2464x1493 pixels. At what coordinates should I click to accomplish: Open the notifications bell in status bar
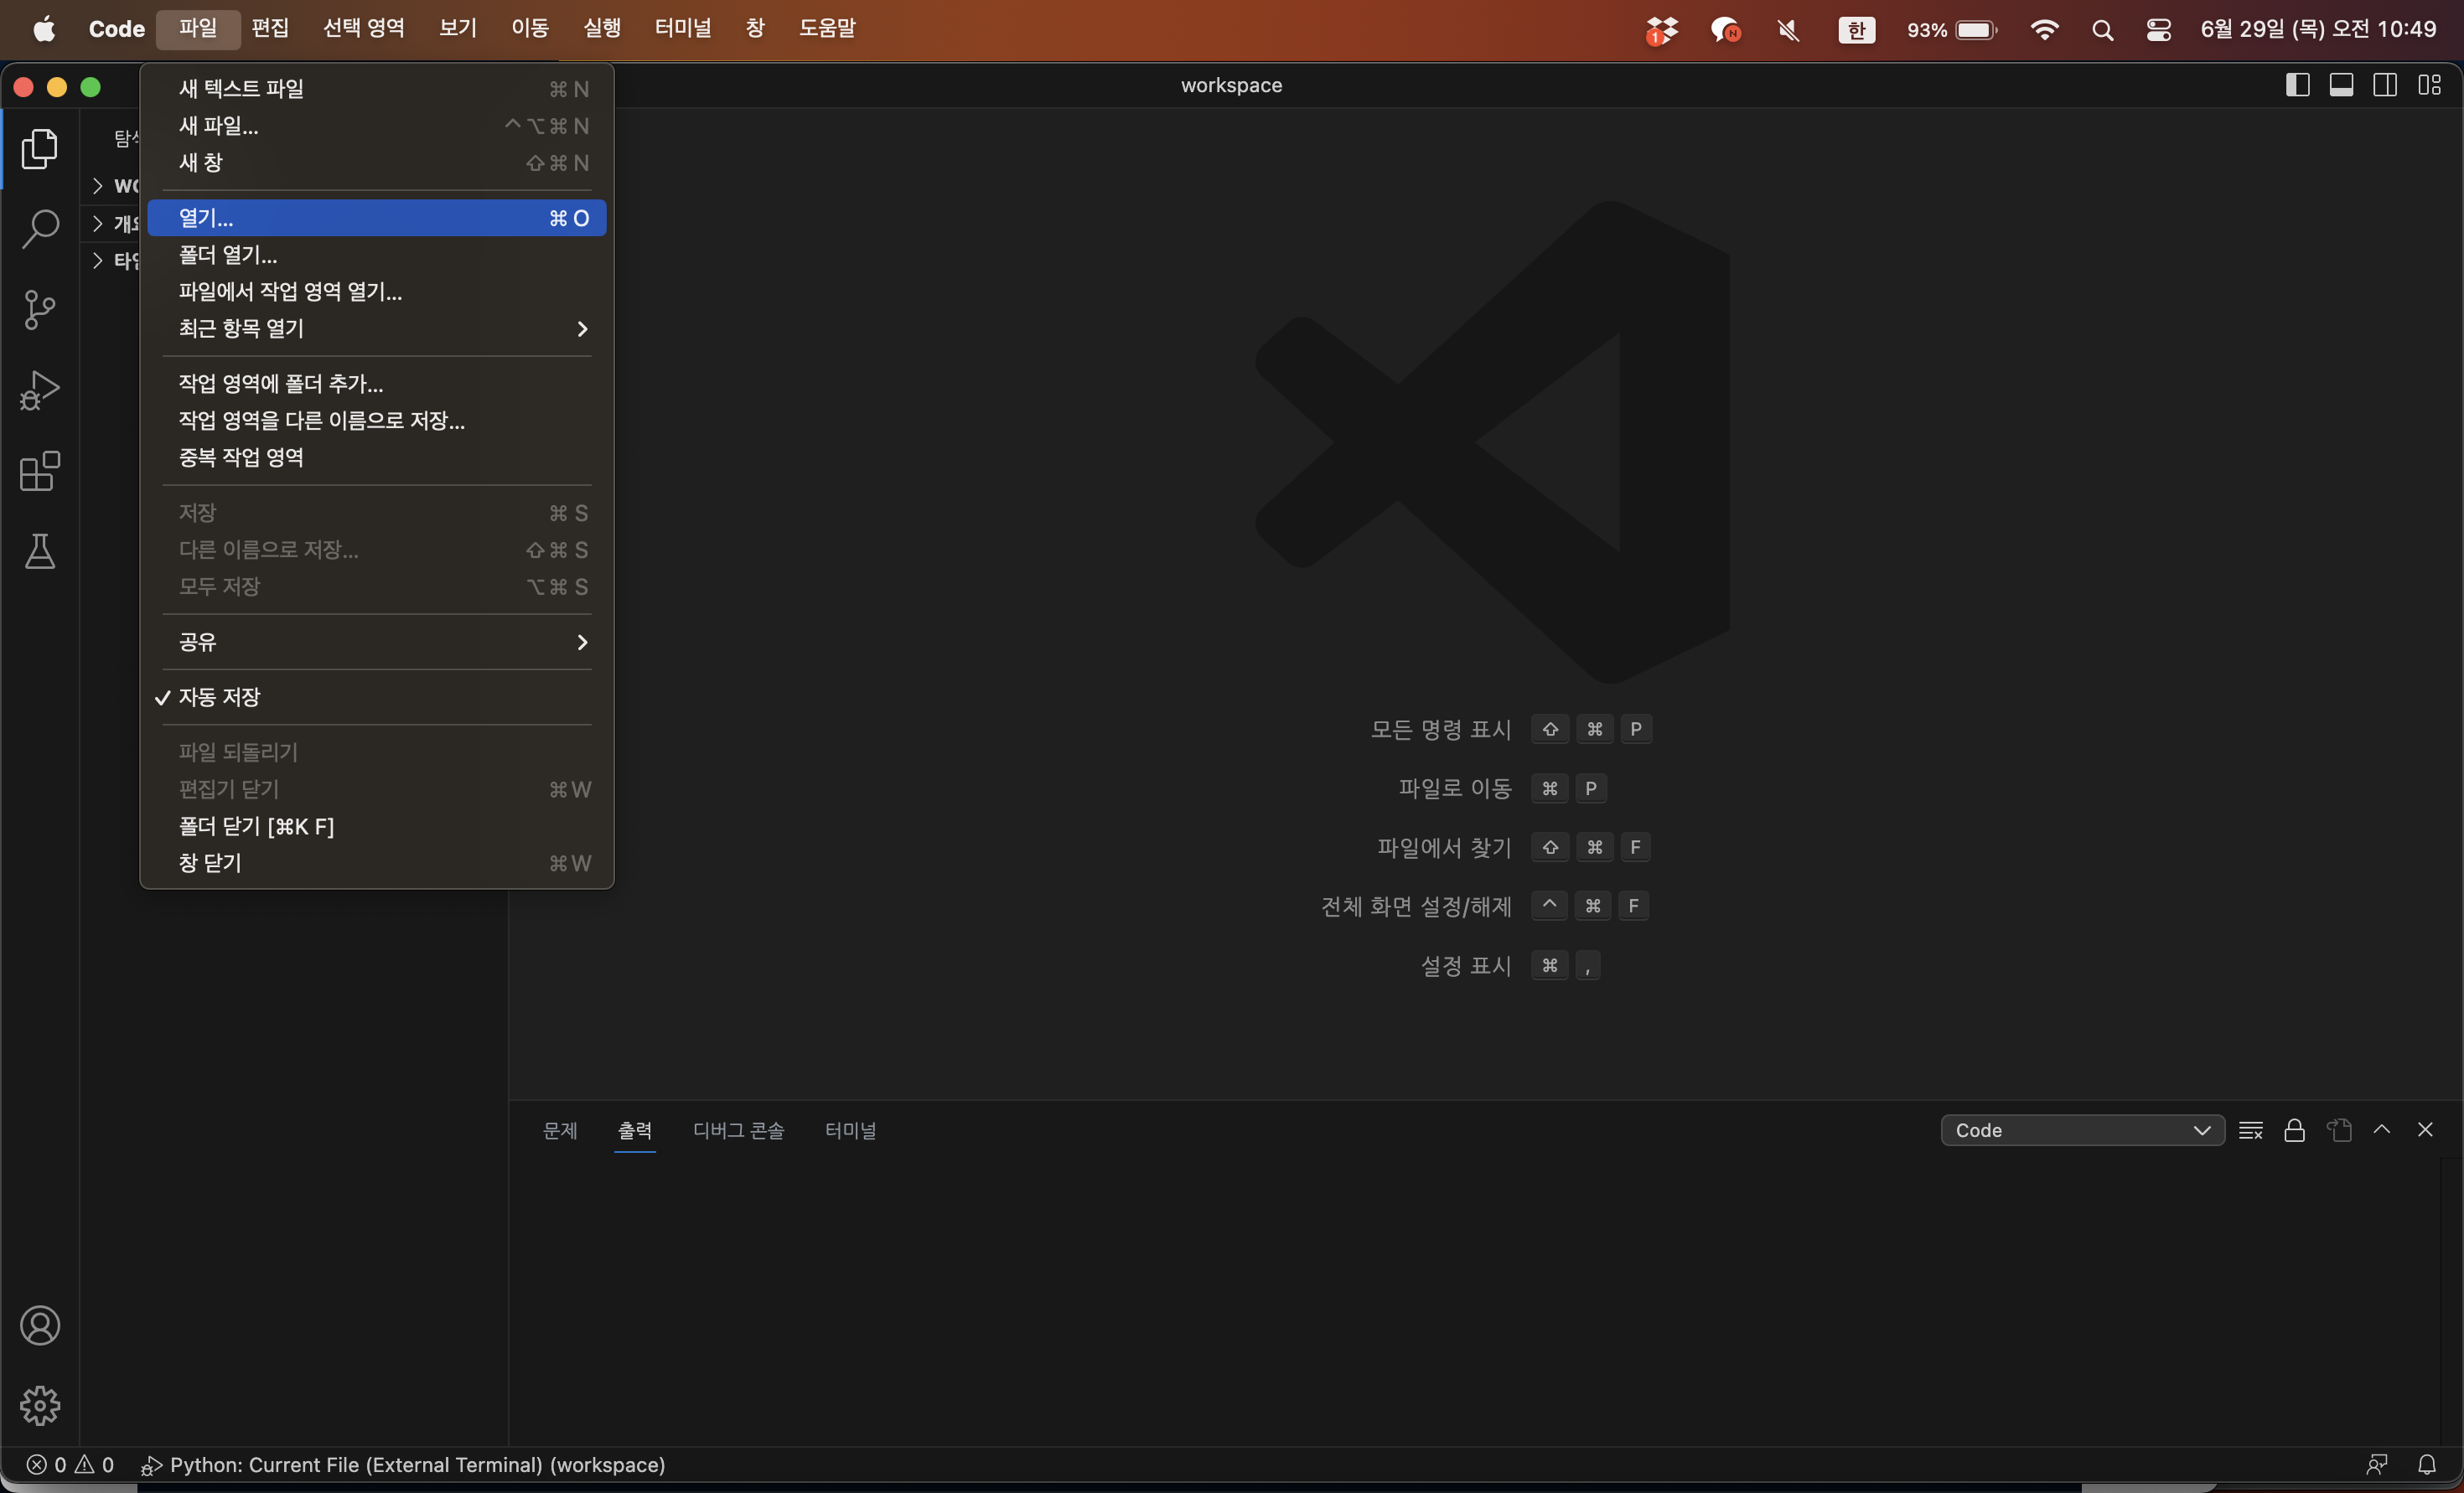[2427, 1464]
